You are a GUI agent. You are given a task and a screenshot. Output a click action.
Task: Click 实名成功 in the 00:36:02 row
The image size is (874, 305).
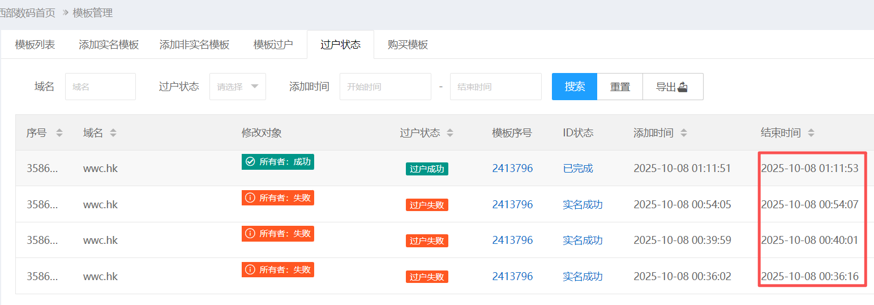(582, 276)
